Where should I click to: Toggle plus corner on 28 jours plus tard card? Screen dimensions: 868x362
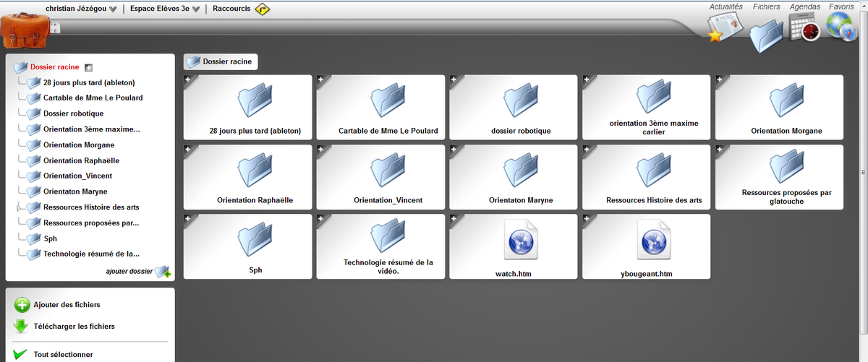point(189,80)
